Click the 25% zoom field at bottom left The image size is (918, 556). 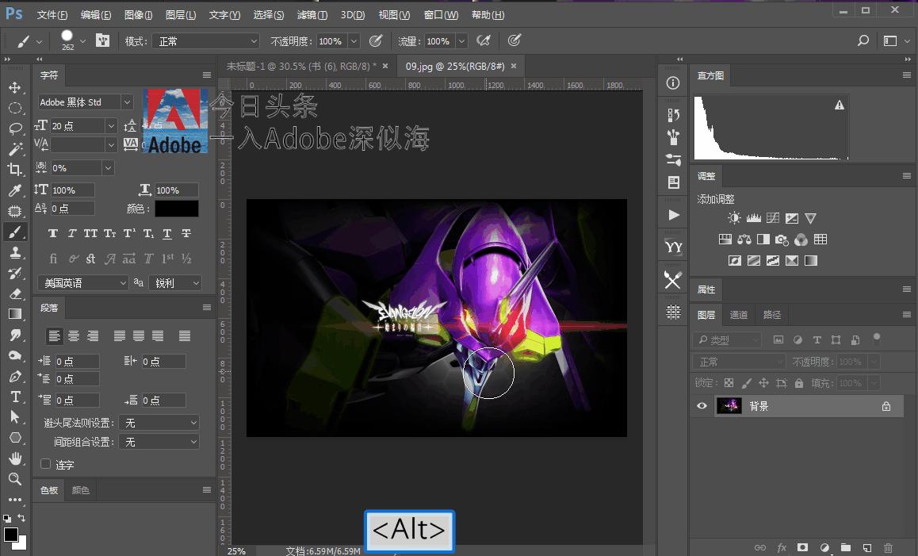coord(236,550)
